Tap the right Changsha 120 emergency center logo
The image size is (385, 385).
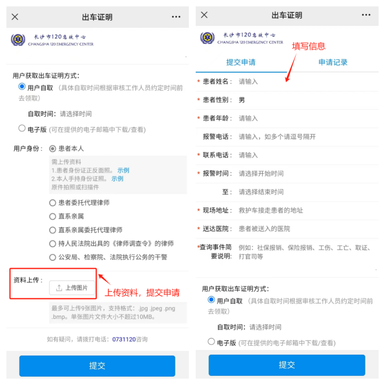[x=207, y=38]
